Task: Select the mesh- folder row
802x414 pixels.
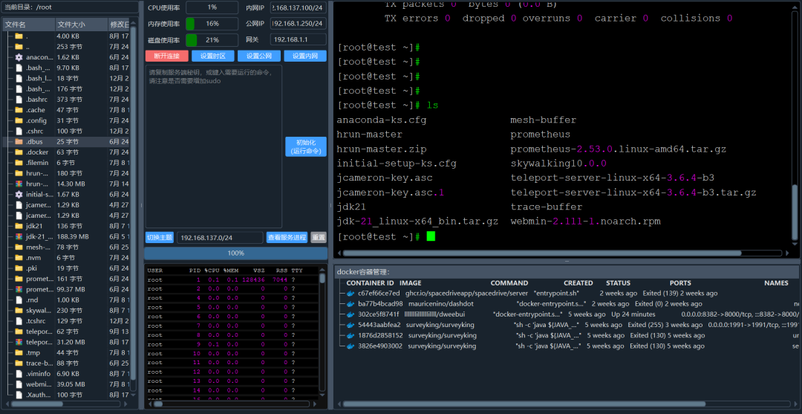Action: [x=67, y=248]
